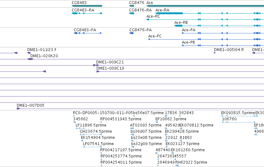This screenshot has width=264, height=167.
Task: Click the EK093815.5prime EST feature
Action: pyautogui.click(x=238, y=116)
